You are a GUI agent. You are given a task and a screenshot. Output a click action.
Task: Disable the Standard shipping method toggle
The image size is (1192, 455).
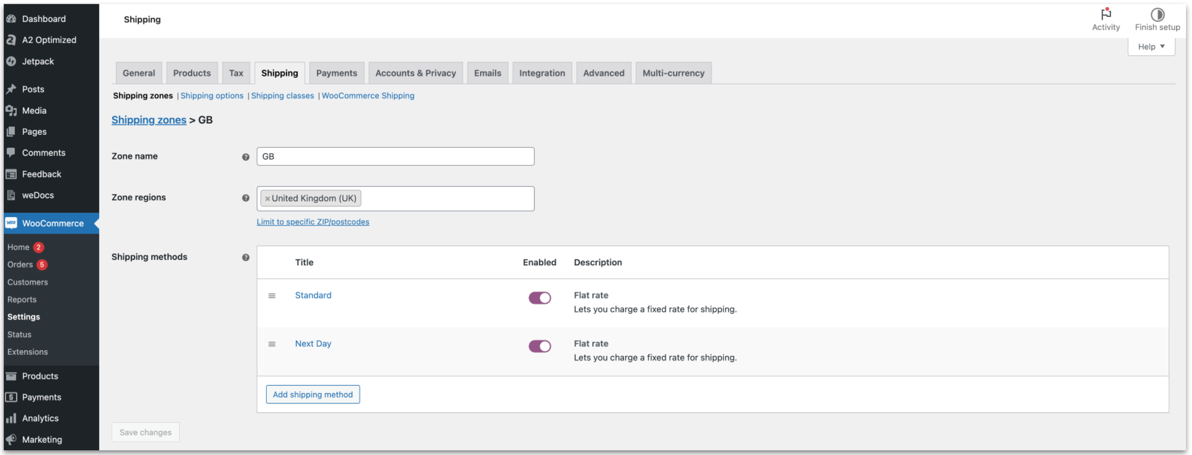pyautogui.click(x=540, y=298)
